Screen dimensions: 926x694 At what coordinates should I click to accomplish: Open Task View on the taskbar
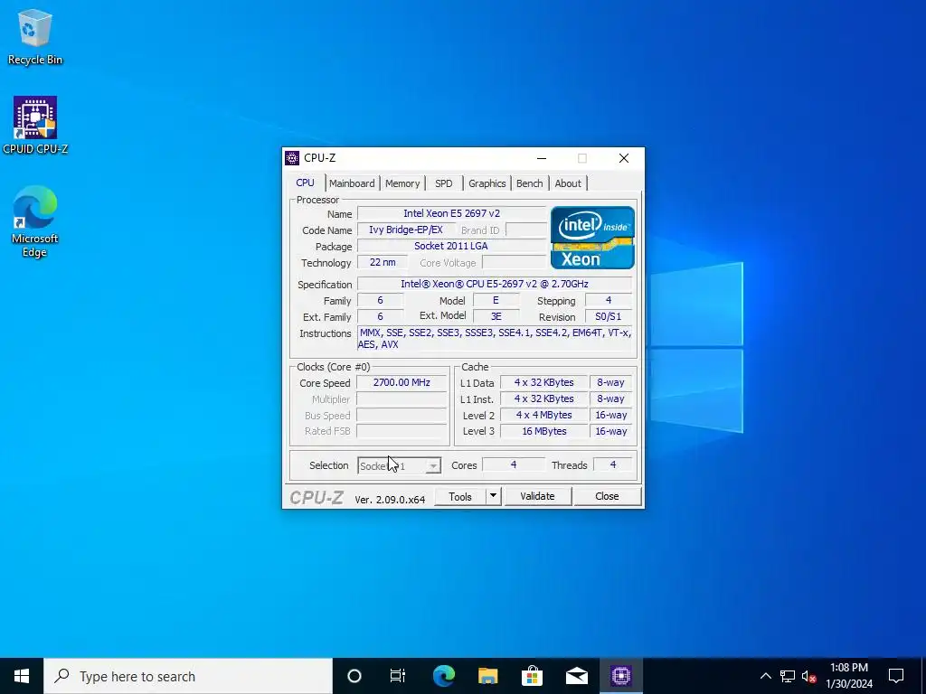398,676
